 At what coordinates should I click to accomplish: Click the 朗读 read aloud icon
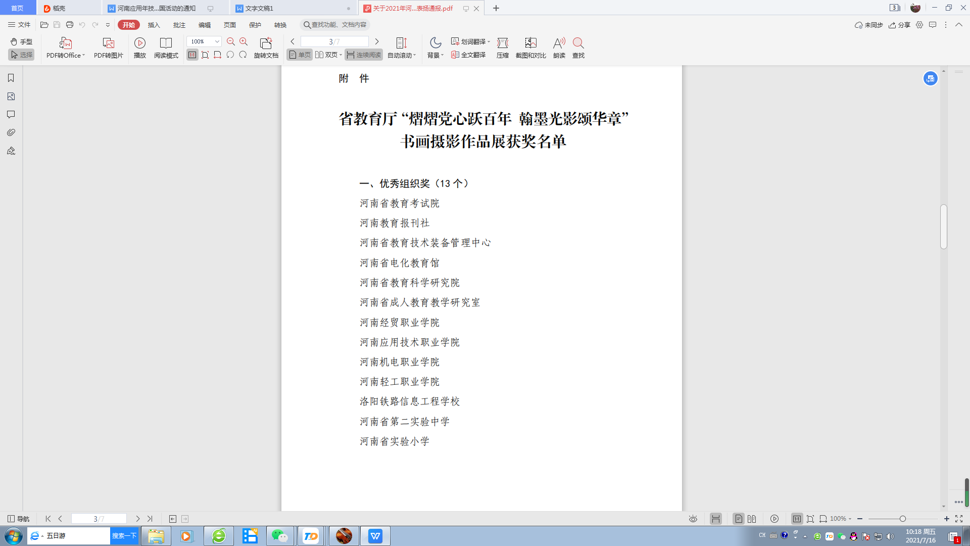pyautogui.click(x=559, y=43)
